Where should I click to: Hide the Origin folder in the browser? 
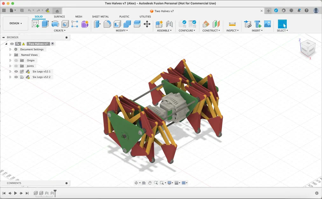pyautogui.click(x=16, y=60)
